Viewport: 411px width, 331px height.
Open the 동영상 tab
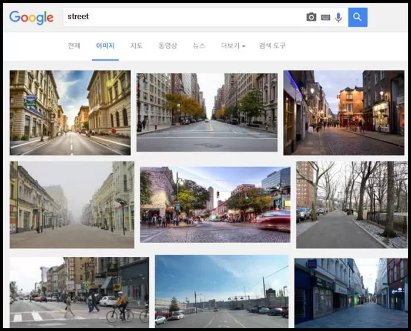pos(168,46)
